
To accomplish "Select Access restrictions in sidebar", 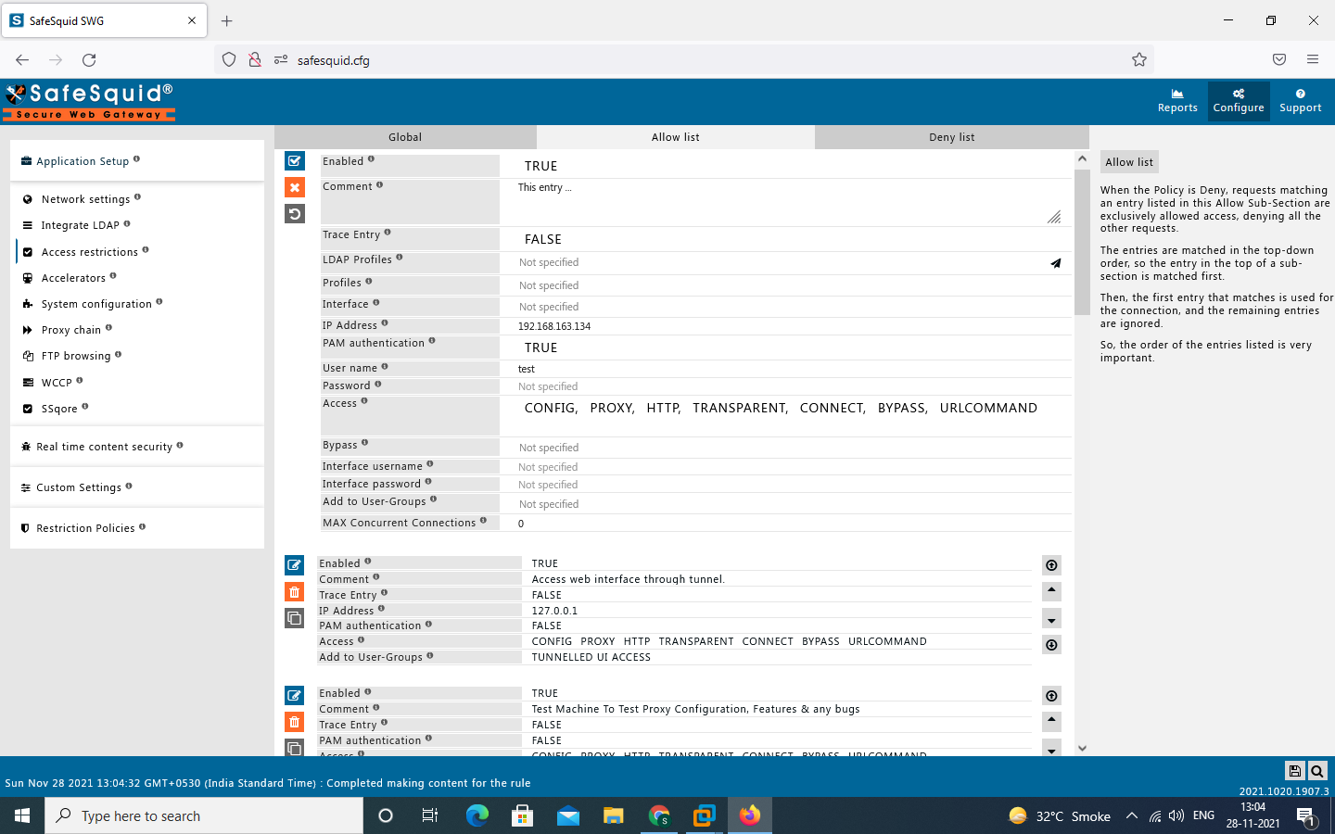I will (x=89, y=252).
